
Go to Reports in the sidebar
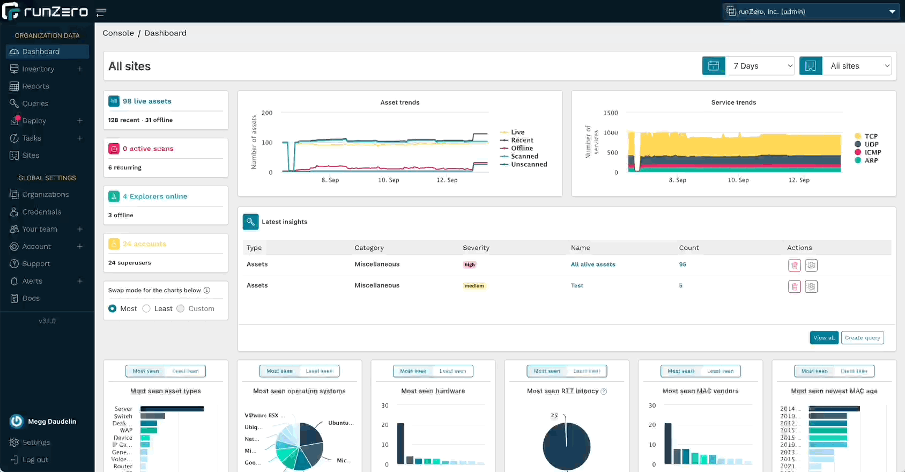pos(35,86)
